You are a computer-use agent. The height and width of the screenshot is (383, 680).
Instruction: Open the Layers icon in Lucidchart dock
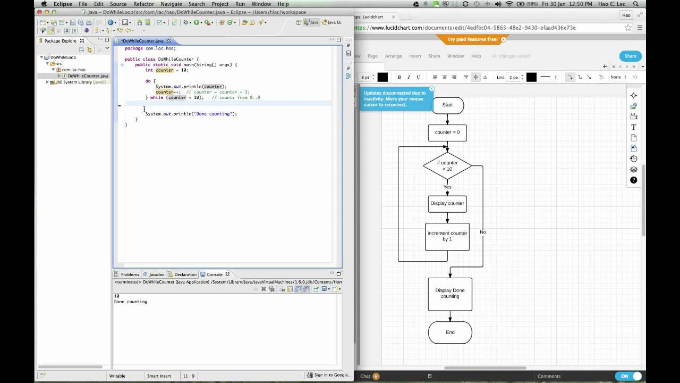(633, 169)
